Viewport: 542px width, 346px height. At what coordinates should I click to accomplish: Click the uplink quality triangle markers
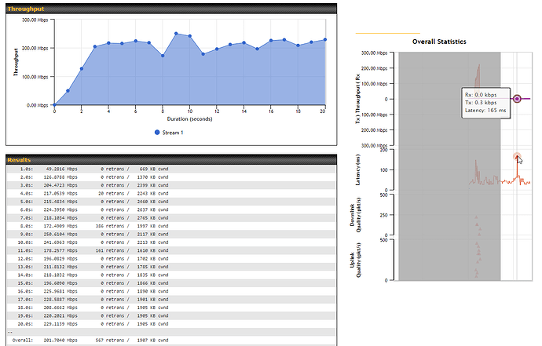(477, 251)
